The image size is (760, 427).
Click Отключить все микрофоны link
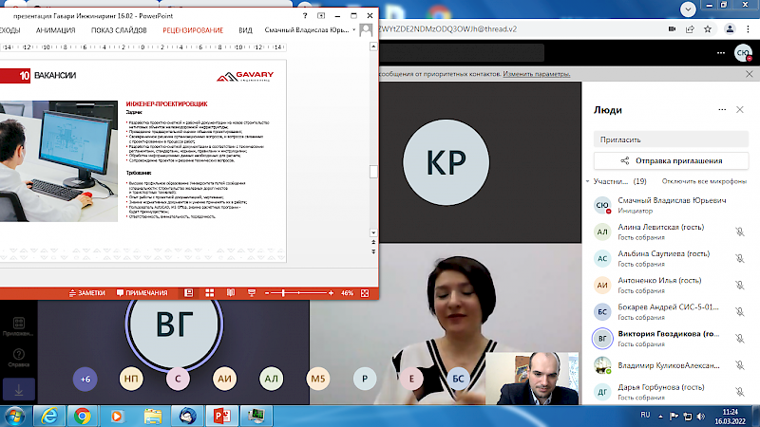pyautogui.click(x=704, y=181)
